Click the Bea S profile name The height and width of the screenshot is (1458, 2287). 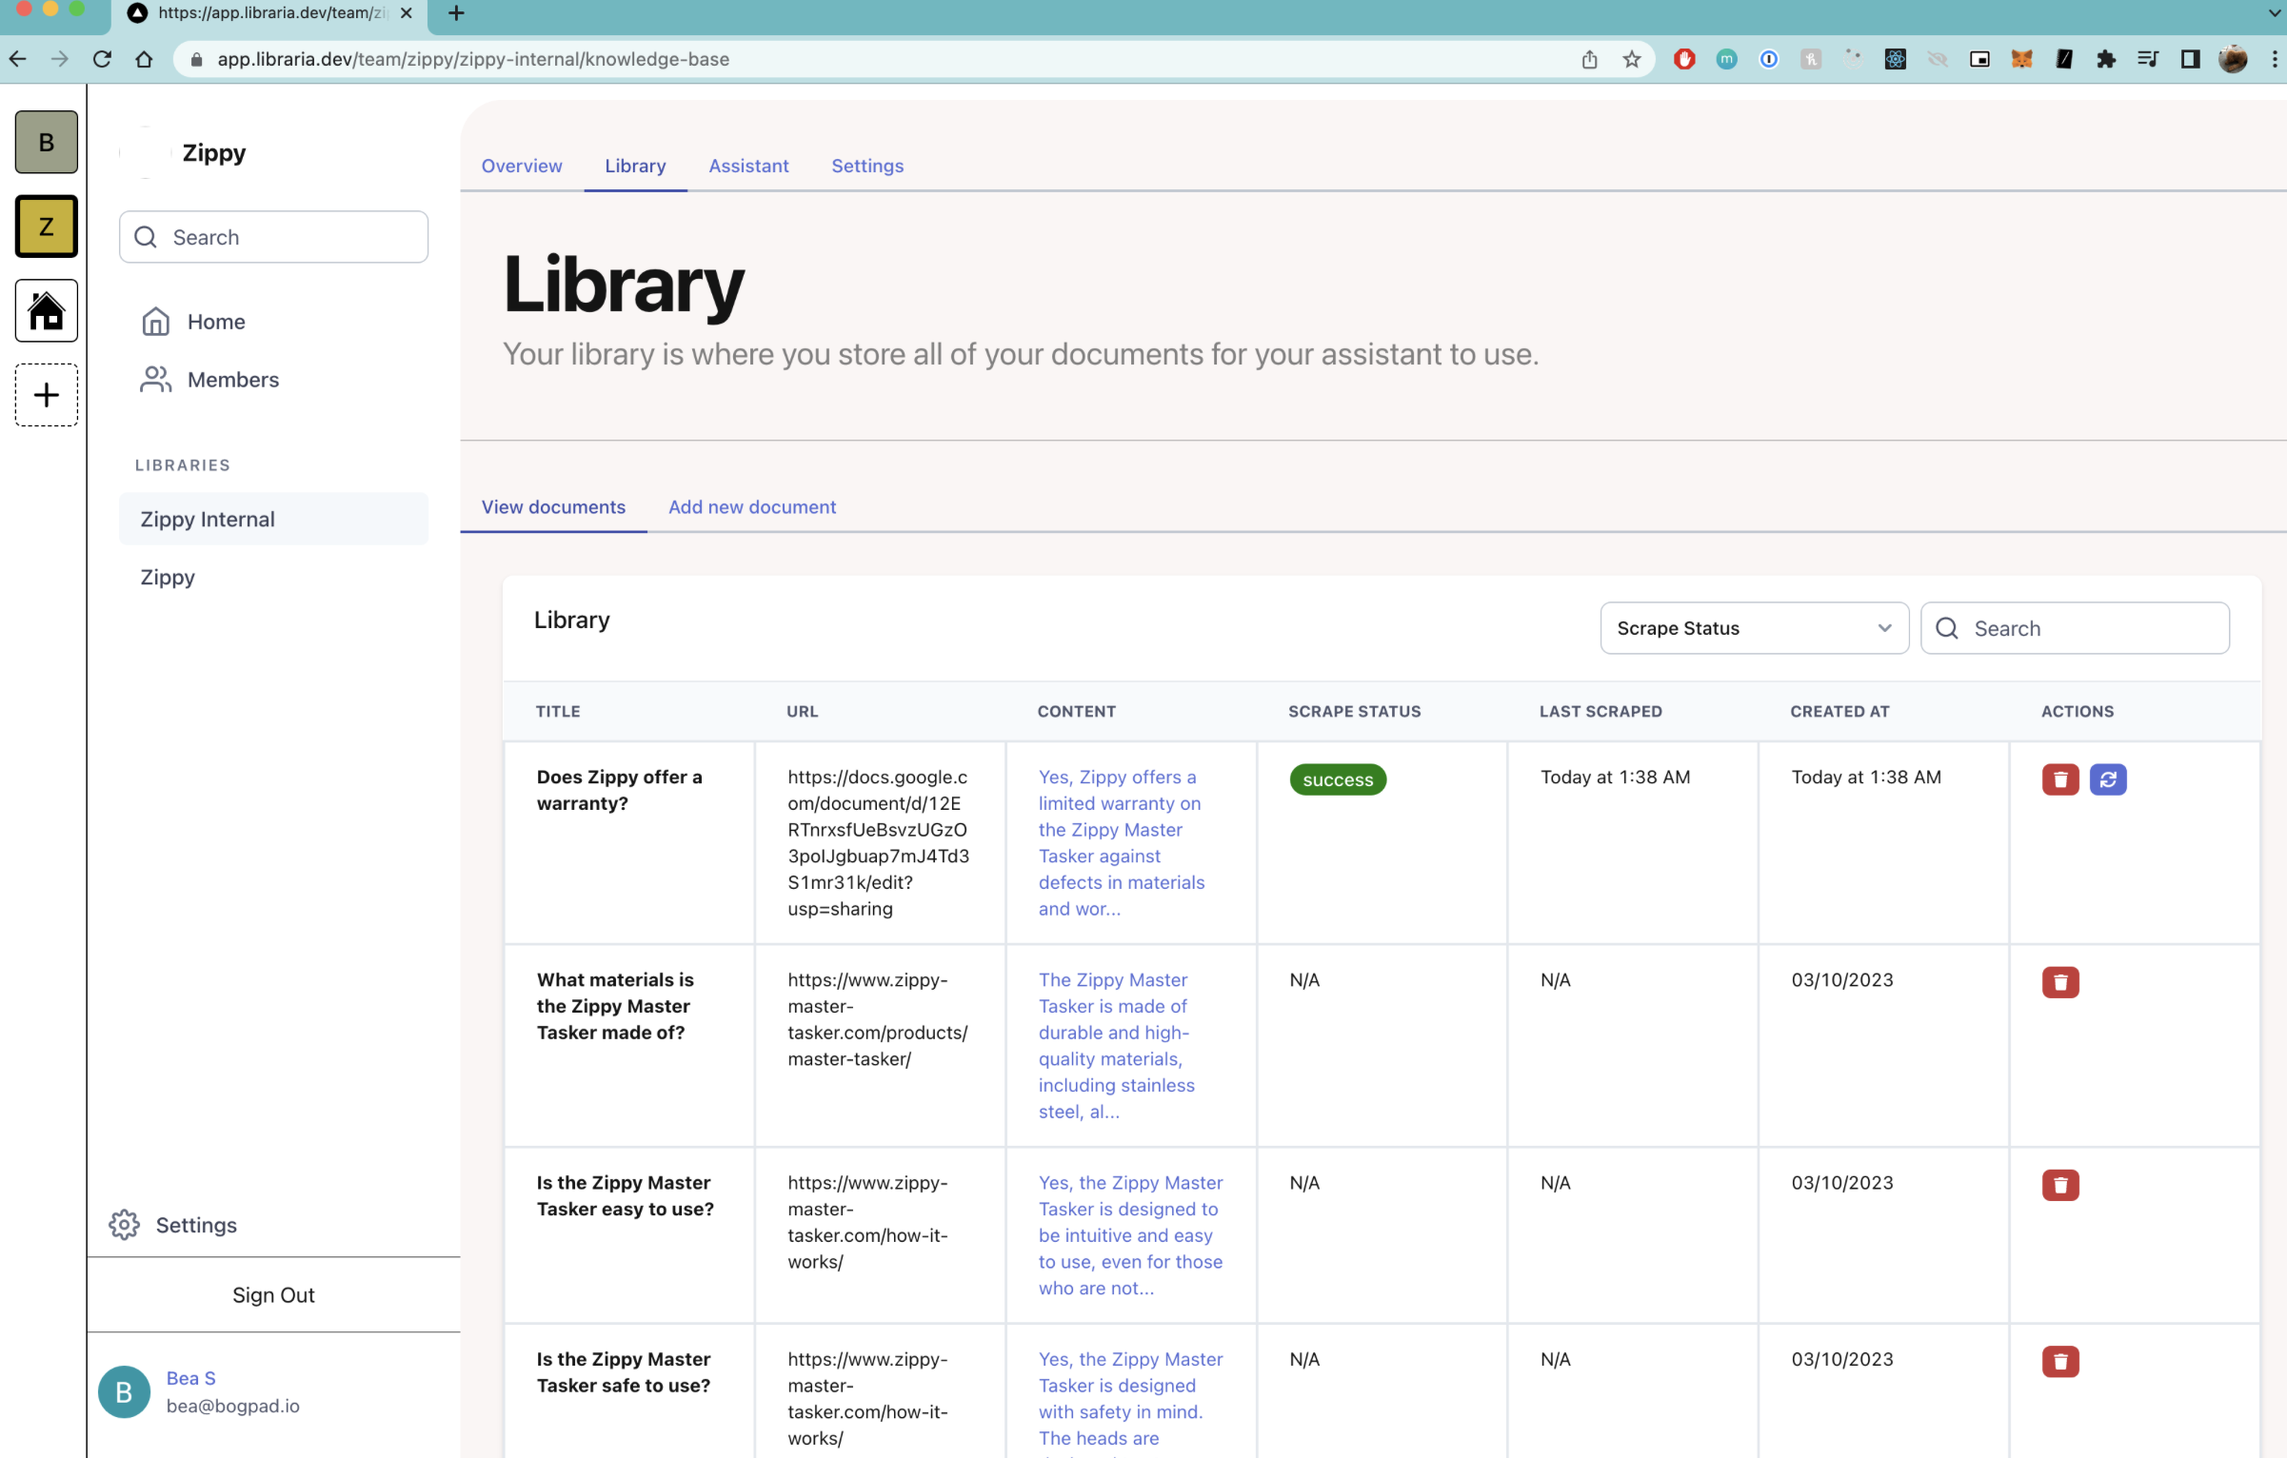point(190,1378)
